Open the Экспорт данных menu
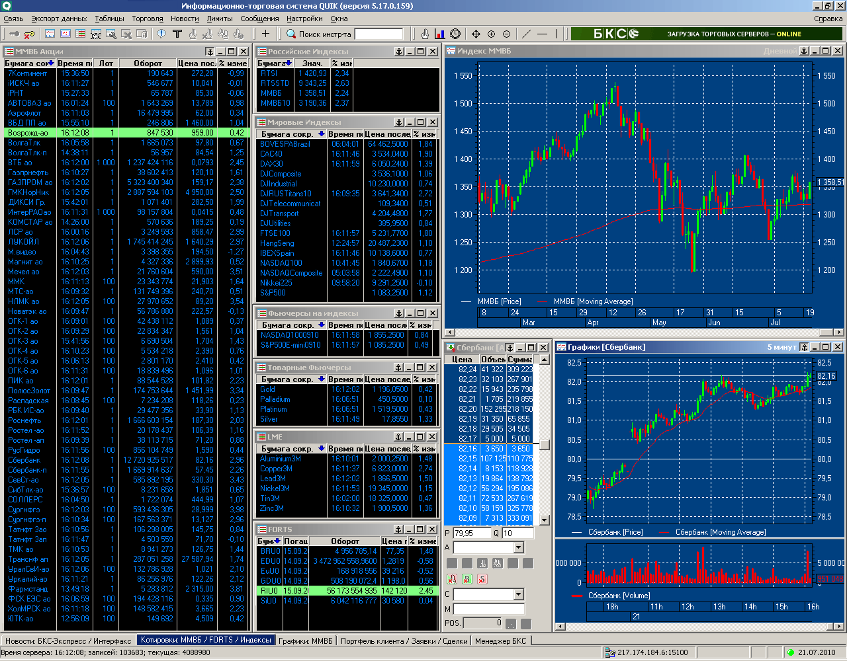Viewport: 847px width, 661px height. pos(59,19)
